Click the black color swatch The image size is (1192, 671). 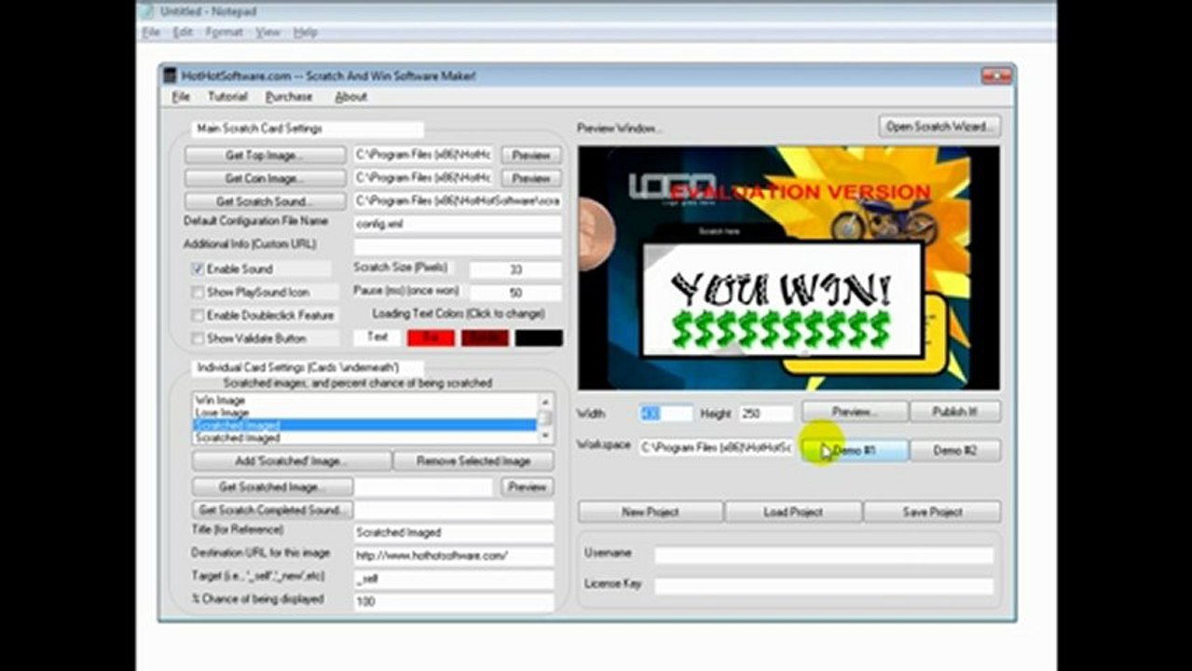539,337
